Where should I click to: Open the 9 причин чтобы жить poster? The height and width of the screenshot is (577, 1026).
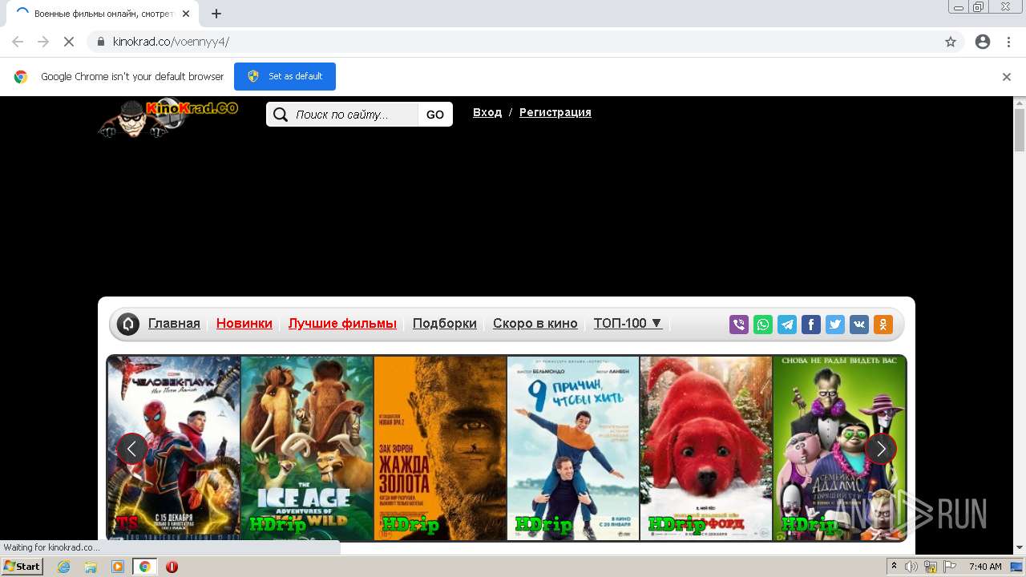coord(573,448)
